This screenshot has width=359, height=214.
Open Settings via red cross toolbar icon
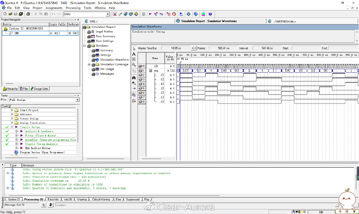(115, 14)
